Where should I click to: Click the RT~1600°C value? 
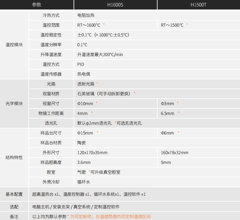(89, 25)
